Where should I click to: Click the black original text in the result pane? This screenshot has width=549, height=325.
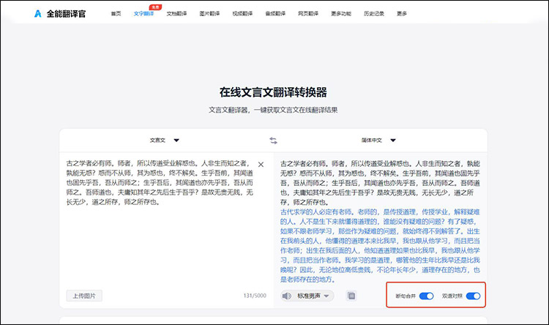click(x=380, y=182)
